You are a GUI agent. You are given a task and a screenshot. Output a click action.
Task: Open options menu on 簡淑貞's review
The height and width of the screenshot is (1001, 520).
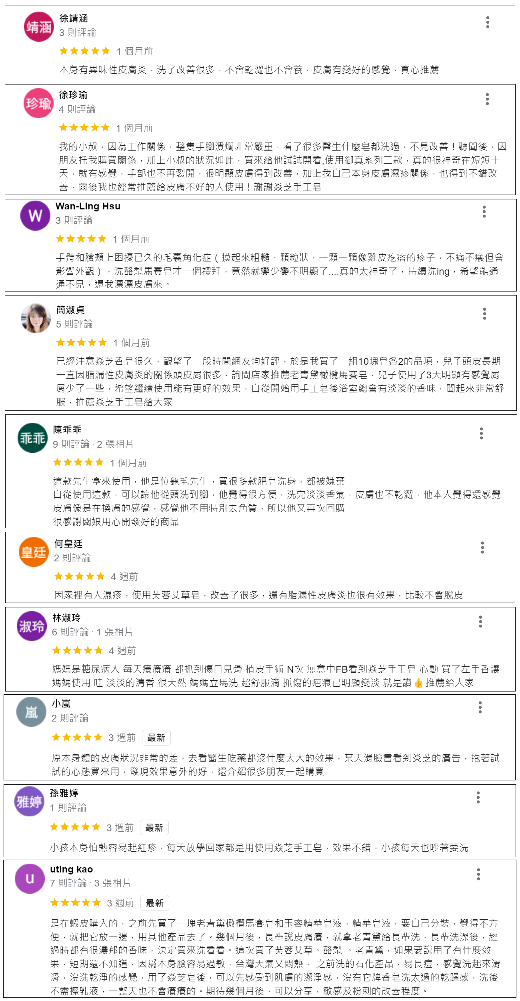click(484, 314)
